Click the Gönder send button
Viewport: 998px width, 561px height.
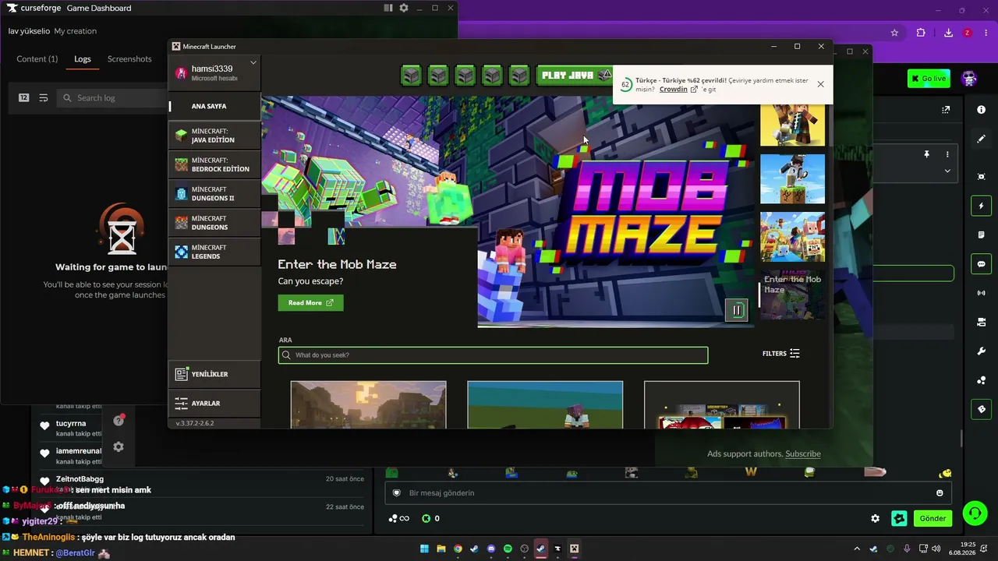click(933, 518)
